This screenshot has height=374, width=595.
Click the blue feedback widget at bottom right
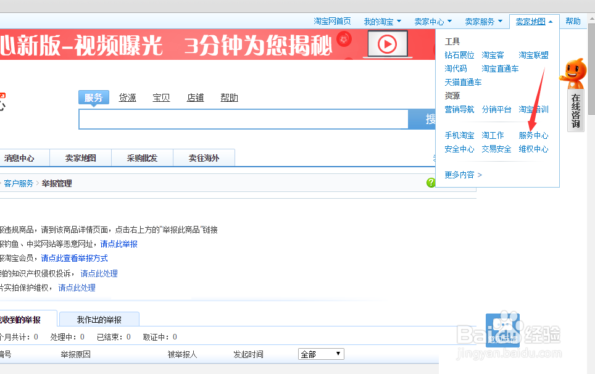tap(502, 330)
